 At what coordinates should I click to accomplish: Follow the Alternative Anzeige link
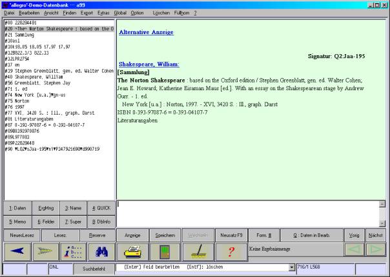coord(146,32)
